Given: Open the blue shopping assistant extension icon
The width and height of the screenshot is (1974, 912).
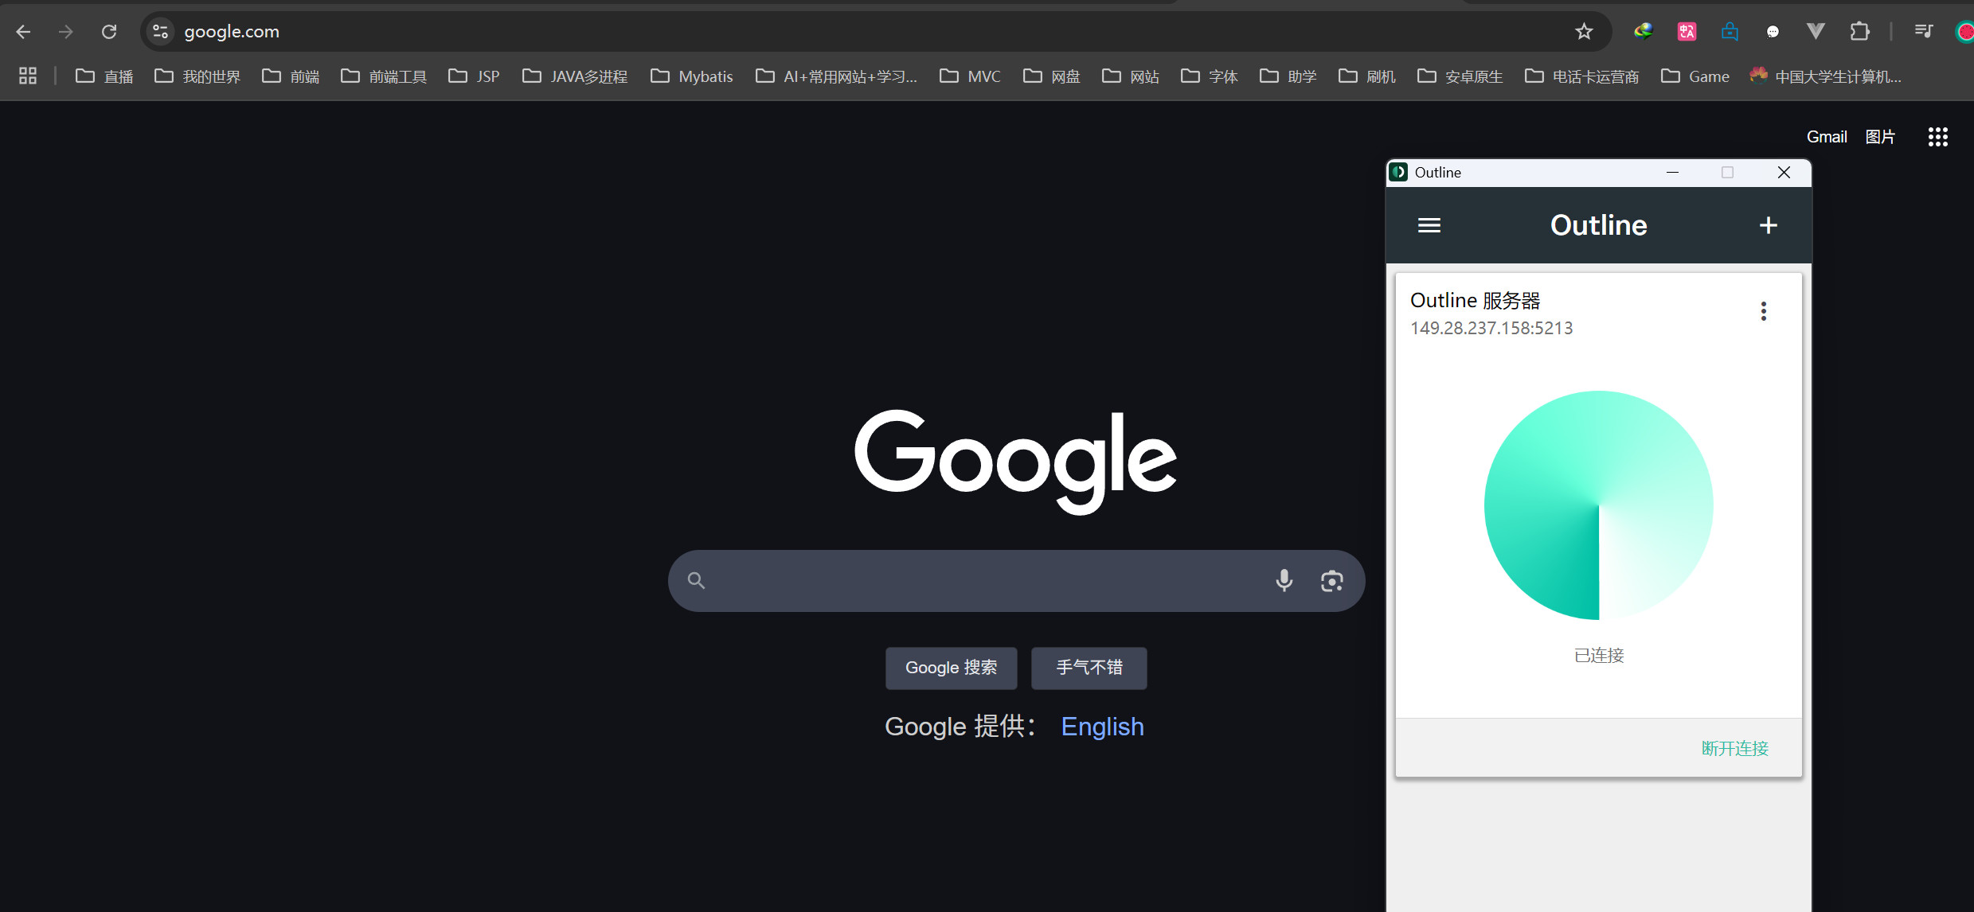Looking at the screenshot, I should 1730,32.
